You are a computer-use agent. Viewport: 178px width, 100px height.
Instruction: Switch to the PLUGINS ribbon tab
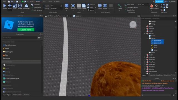pos(57,1)
